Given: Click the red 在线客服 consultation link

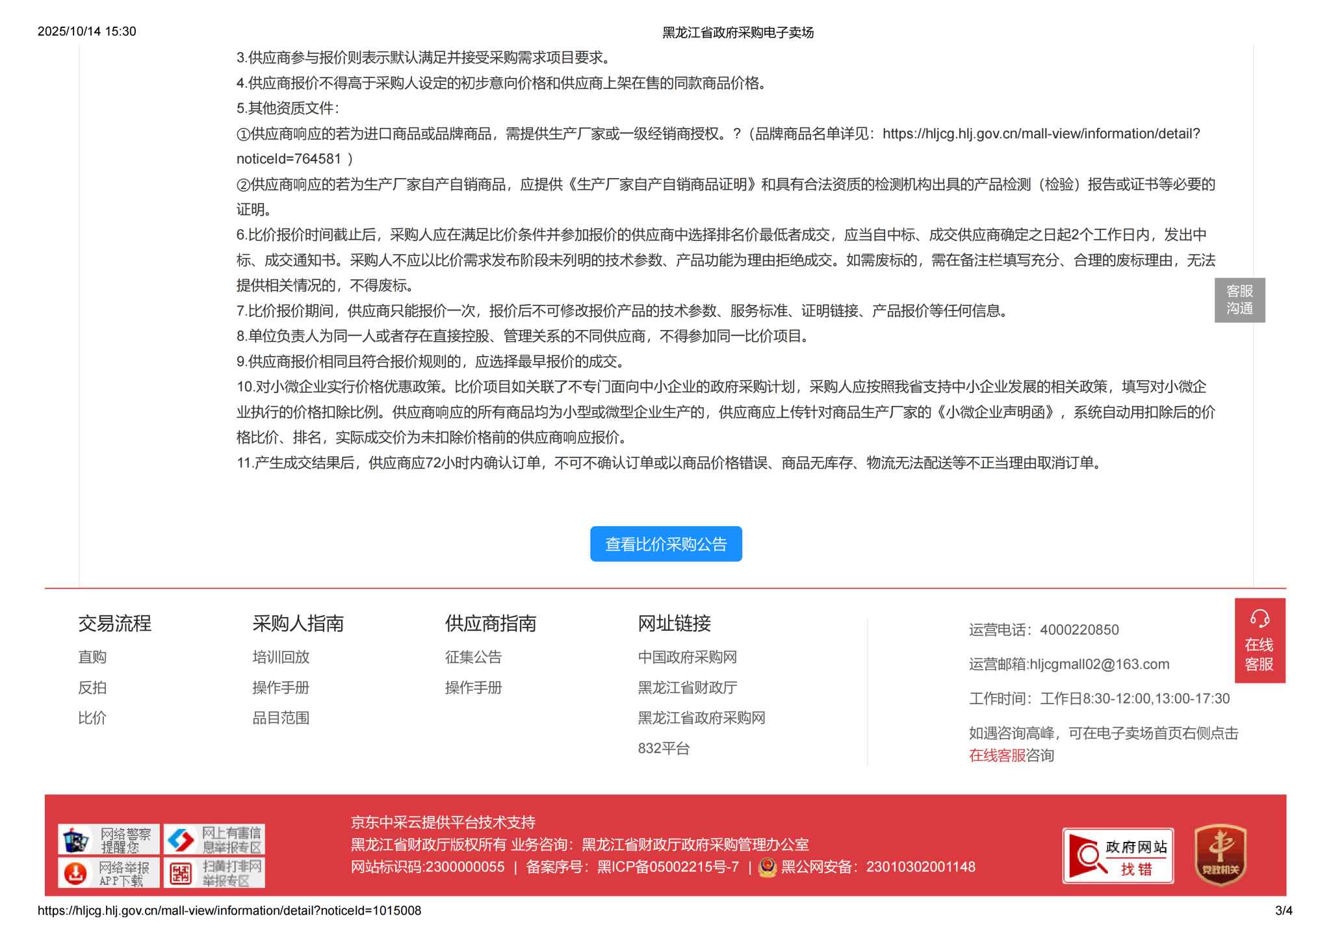Looking at the screenshot, I should coord(996,755).
